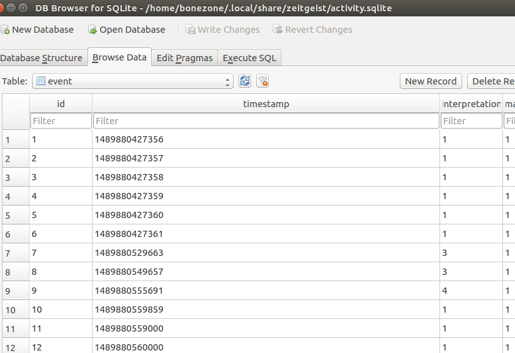Click the Open Database label

132,30
